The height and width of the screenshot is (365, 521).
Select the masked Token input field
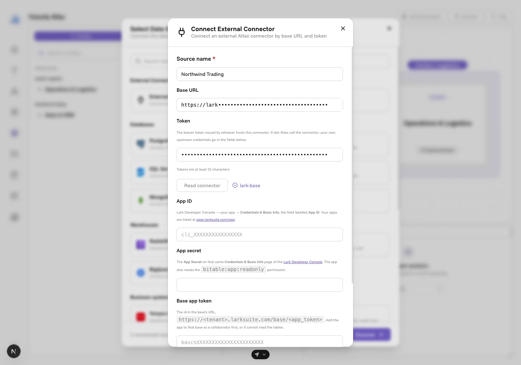[260, 155]
